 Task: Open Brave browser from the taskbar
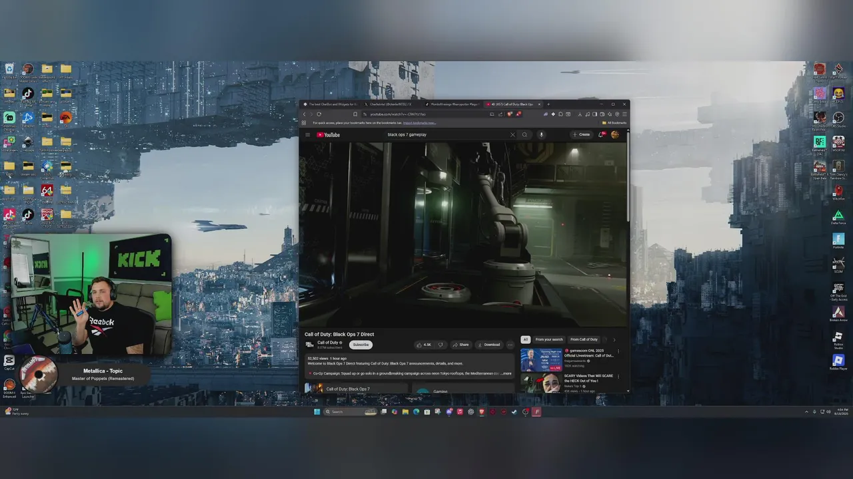point(482,412)
